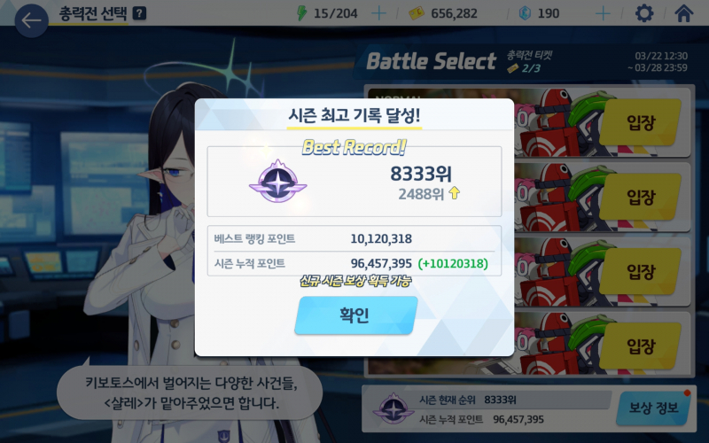The height and width of the screenshot is (443, 709).
Task: Open the help question mark icon
Action: point(139,13)
